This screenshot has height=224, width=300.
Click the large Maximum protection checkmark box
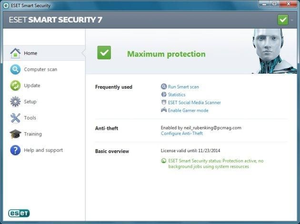point(104,53)
